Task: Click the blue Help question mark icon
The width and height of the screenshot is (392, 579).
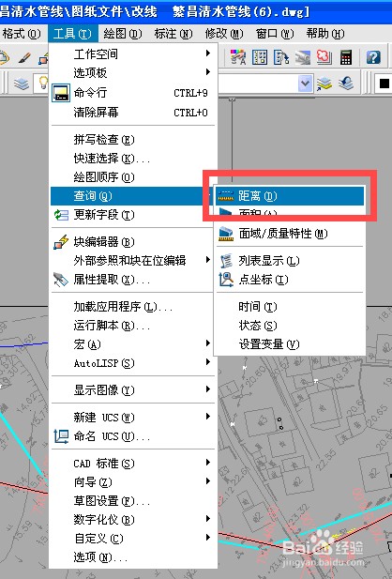Action: click(373, 57)
